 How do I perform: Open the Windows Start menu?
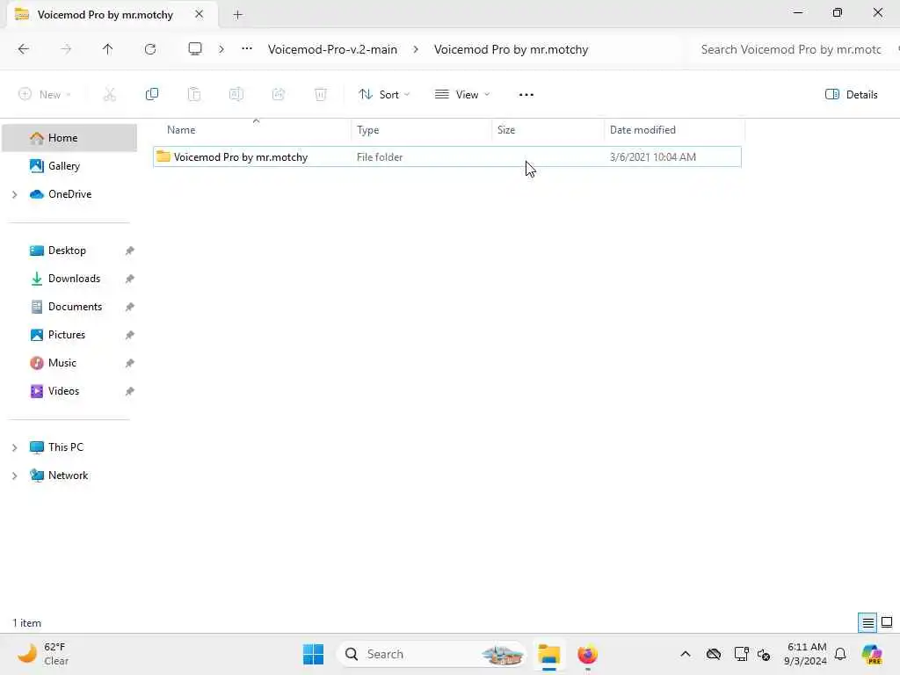[313, 654]
